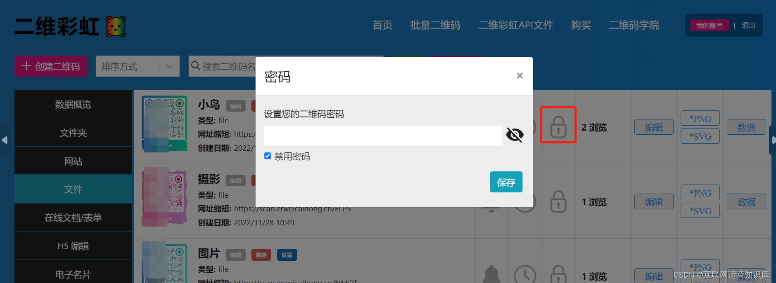
Task: Toggle password visibility eye icon
Action: coord(515,135)
